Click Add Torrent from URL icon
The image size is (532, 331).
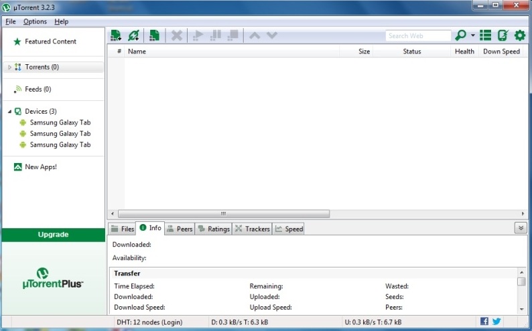click(x=133, y=35)
